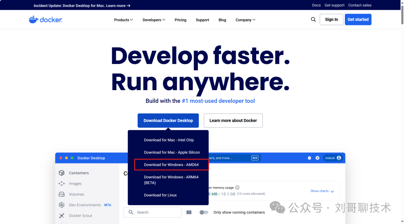This screenshot has height=224, width=404.
Task: Click the Docker Scout label in sidebar
Action: (80, 215)
